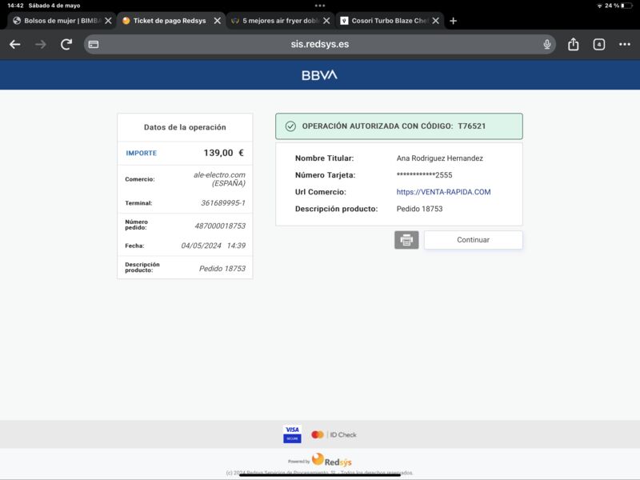
Task: Click the Mastercard ID Check logo
Action: click(x=334, y=434)
